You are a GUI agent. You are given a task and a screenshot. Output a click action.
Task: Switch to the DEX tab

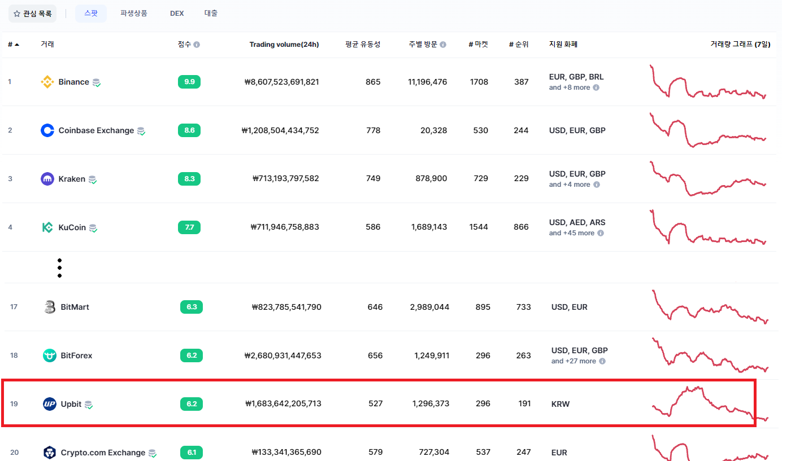[177, 14]
